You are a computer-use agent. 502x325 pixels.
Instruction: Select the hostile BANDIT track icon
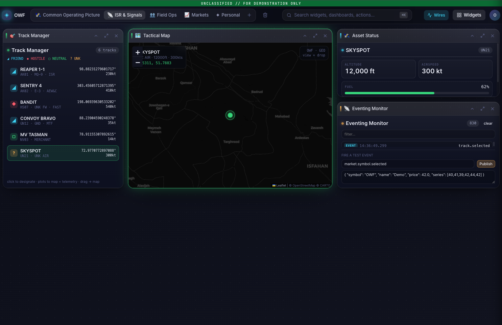coord(14,104)
